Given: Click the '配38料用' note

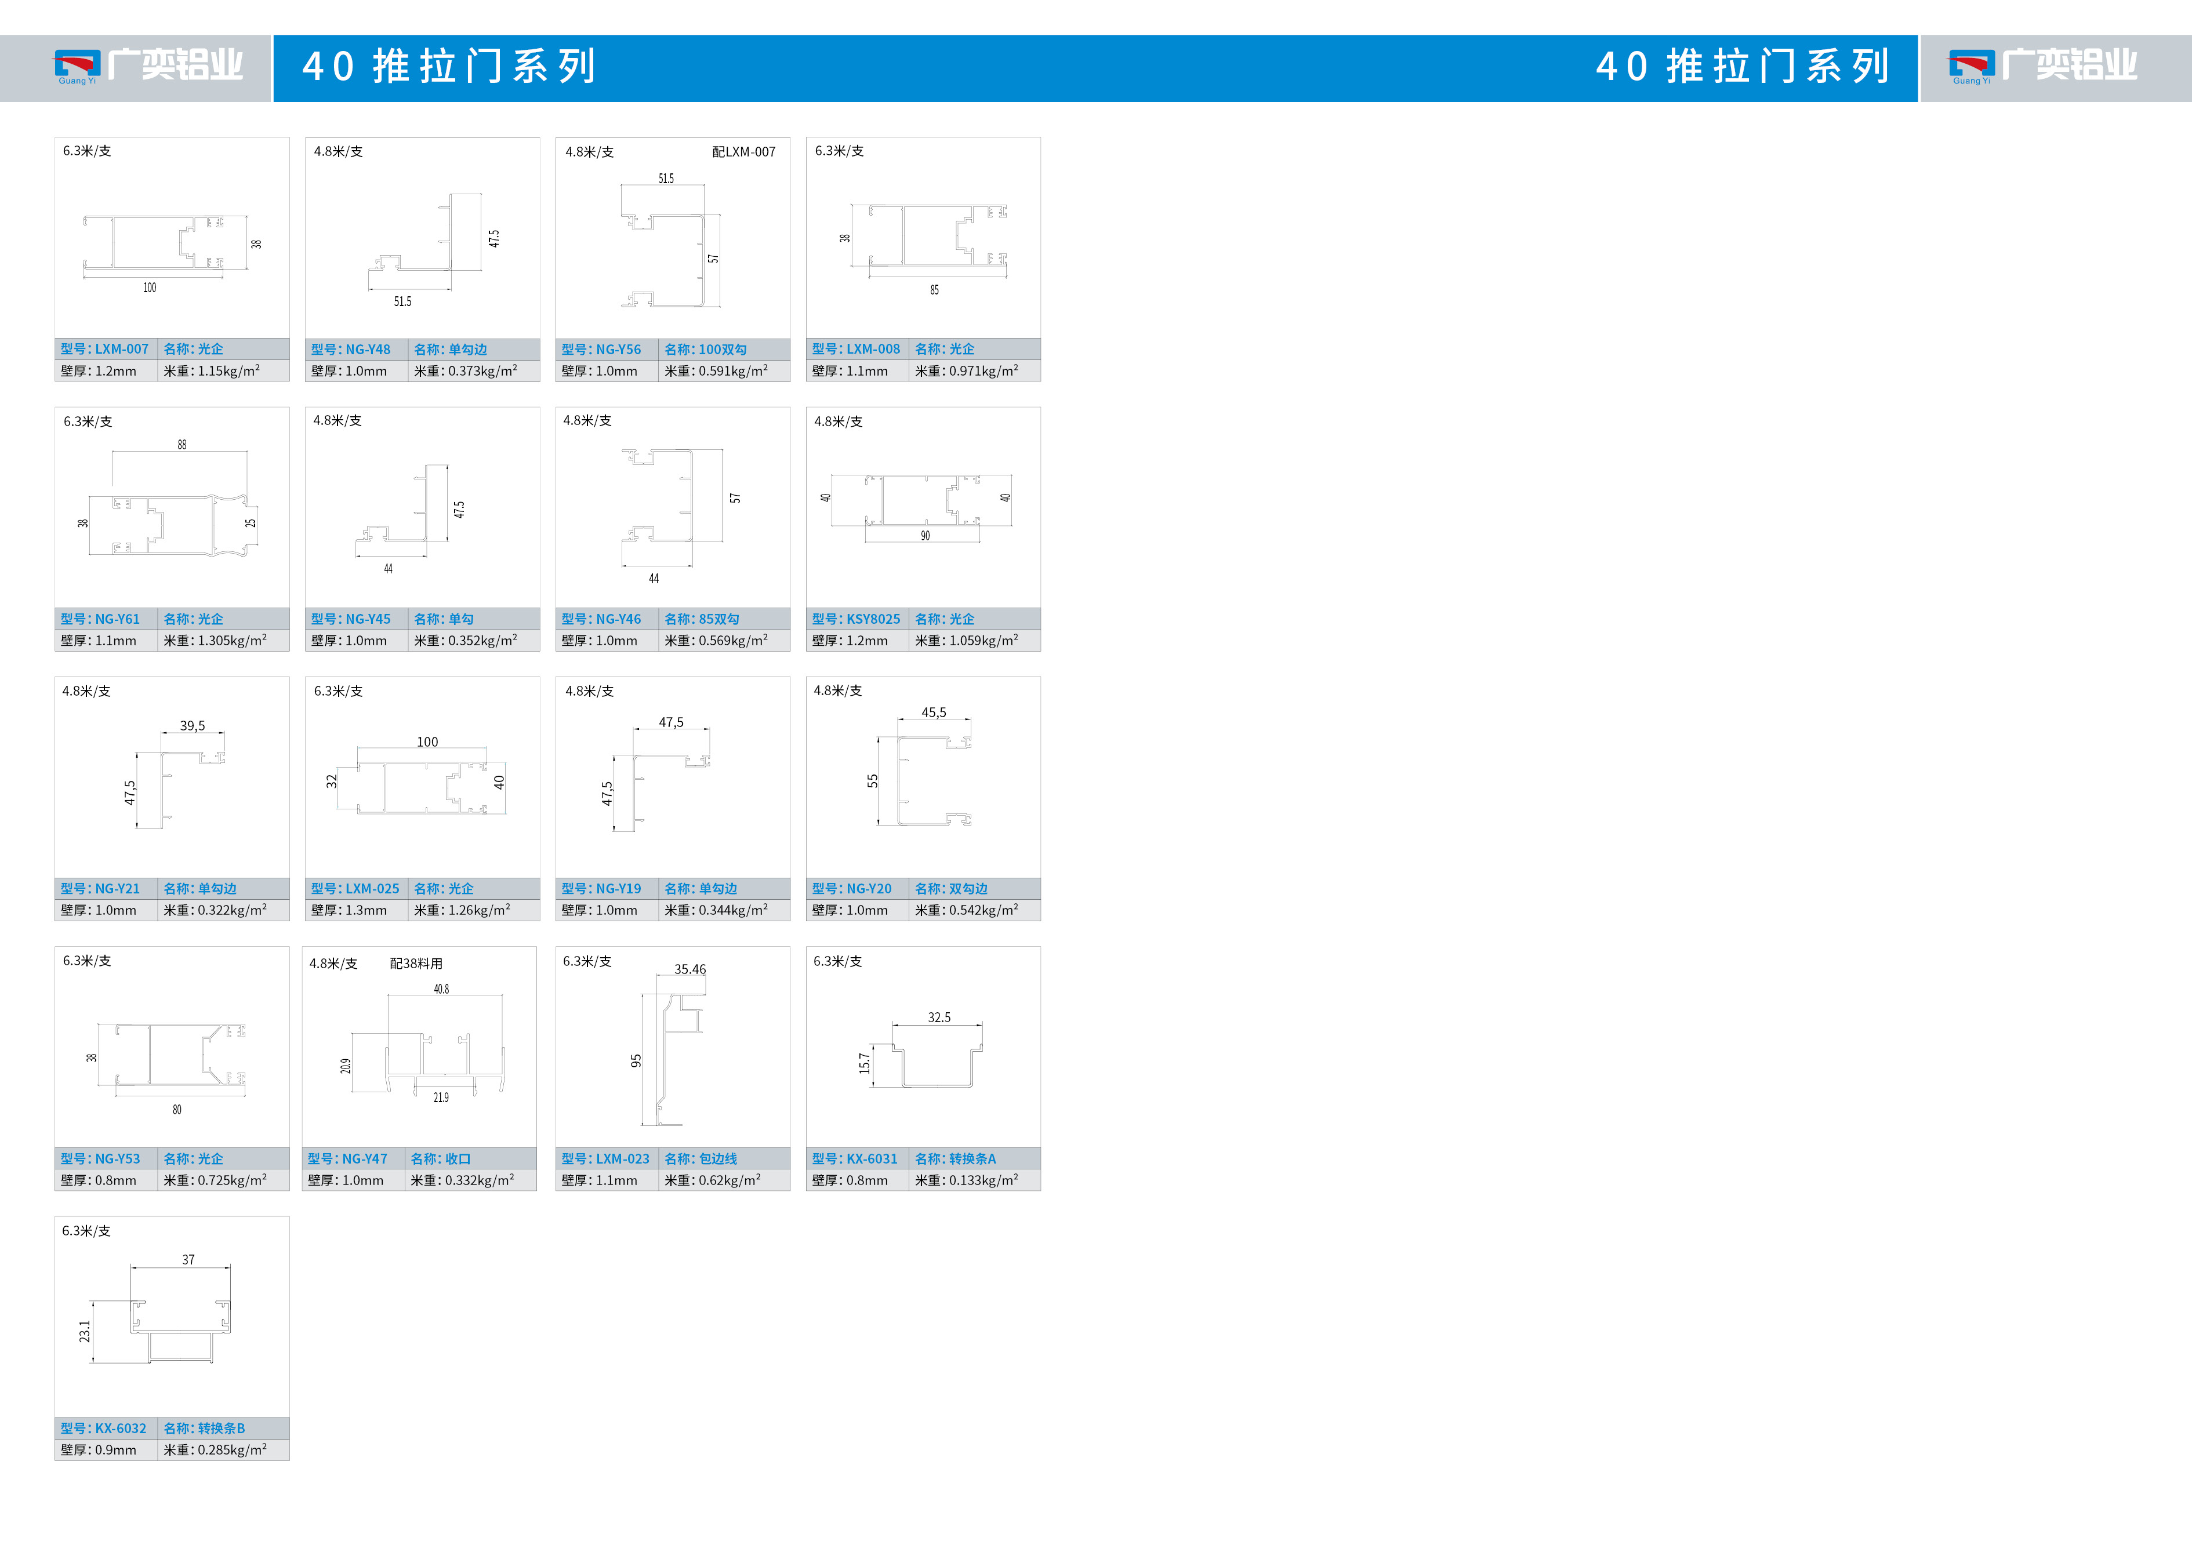Looking at the screenshot, I should [x=417, y=964].
